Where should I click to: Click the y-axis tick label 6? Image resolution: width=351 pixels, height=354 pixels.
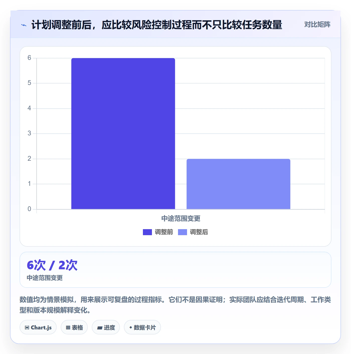pyautogui.click(x=29, y=58)
